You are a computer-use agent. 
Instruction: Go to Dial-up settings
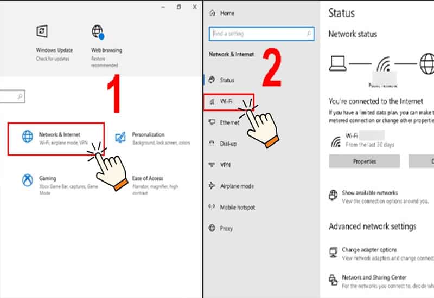click(x=228, y=144)
